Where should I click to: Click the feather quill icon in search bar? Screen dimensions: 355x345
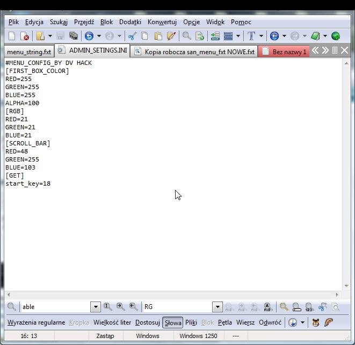tap(329, 322)
